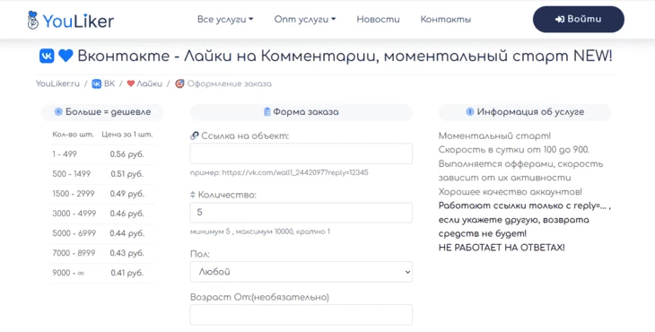655x332 pixels.
Task: Click the VK icon in page title
Action: pyautogui.click(x=47, y=56)
